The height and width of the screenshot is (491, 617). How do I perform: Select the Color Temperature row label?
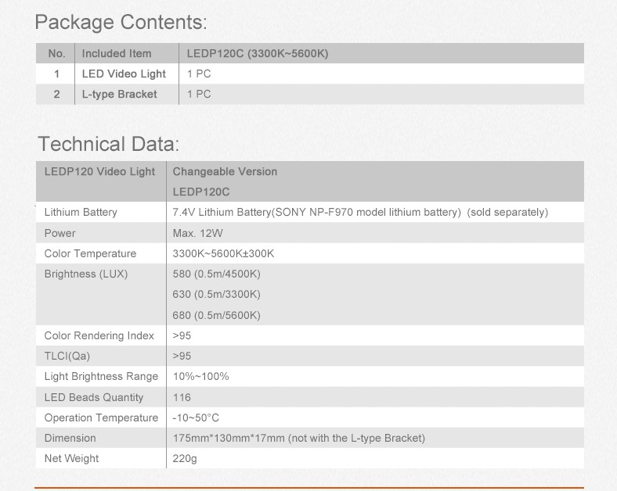click(90, 254)
